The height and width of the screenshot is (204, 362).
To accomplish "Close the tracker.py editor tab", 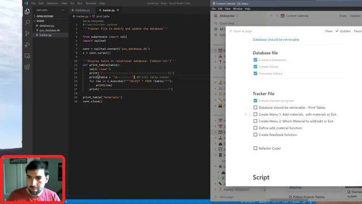I will click(118, 10).
